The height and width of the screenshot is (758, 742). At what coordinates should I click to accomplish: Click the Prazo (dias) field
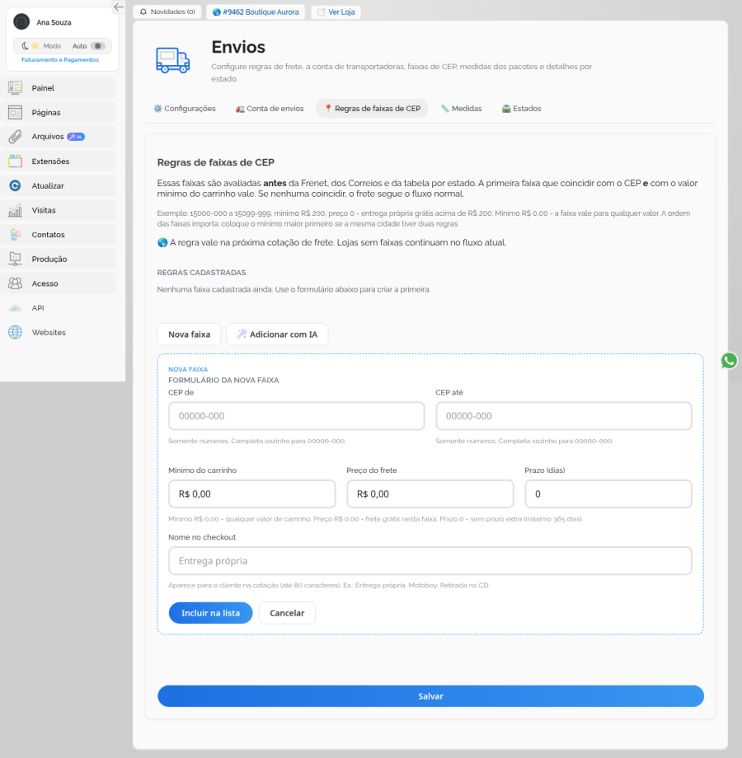click(x=608, y=494)
